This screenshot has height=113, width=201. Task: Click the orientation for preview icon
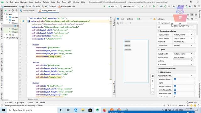point(122,19)
